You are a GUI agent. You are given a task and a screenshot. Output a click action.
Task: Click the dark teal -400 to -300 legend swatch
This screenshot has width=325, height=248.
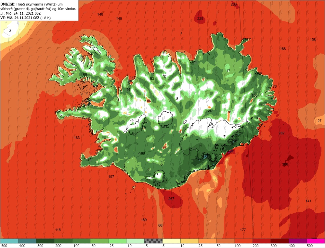click(x=27, y=241)
